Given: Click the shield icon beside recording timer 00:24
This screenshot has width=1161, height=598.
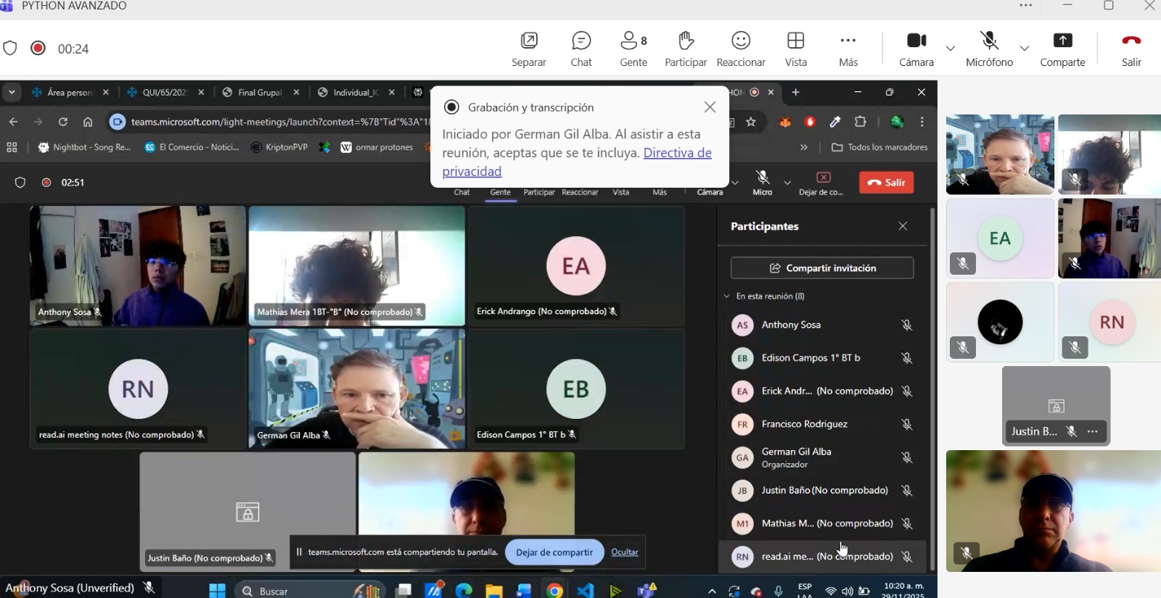Looking at the screenshot, I should coord(10,49).
